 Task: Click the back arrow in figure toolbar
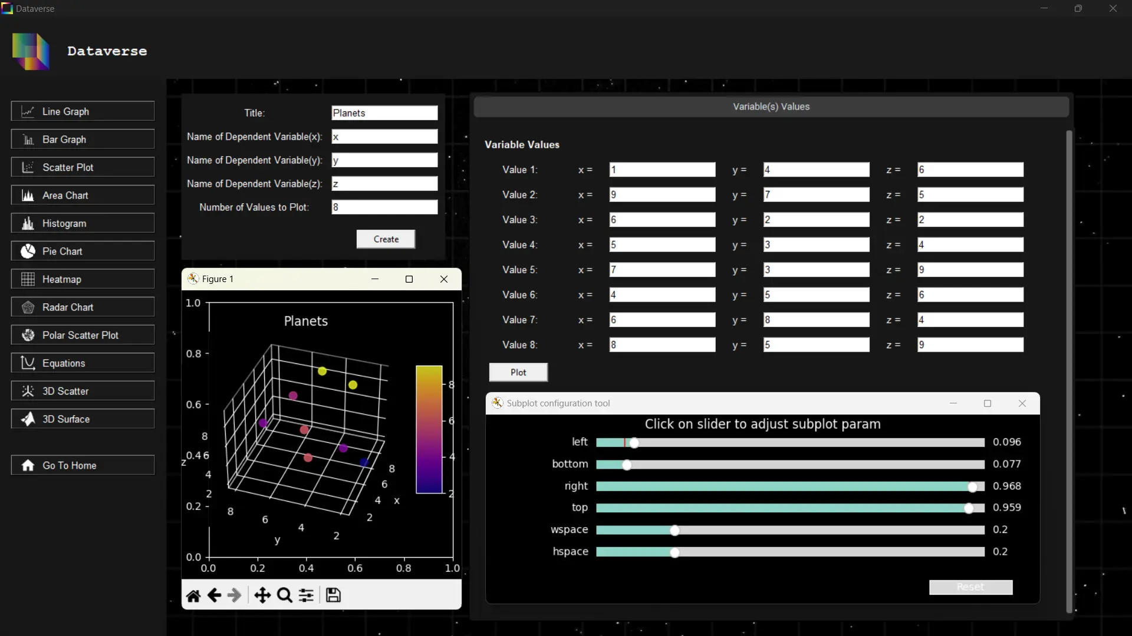point(214,595)
